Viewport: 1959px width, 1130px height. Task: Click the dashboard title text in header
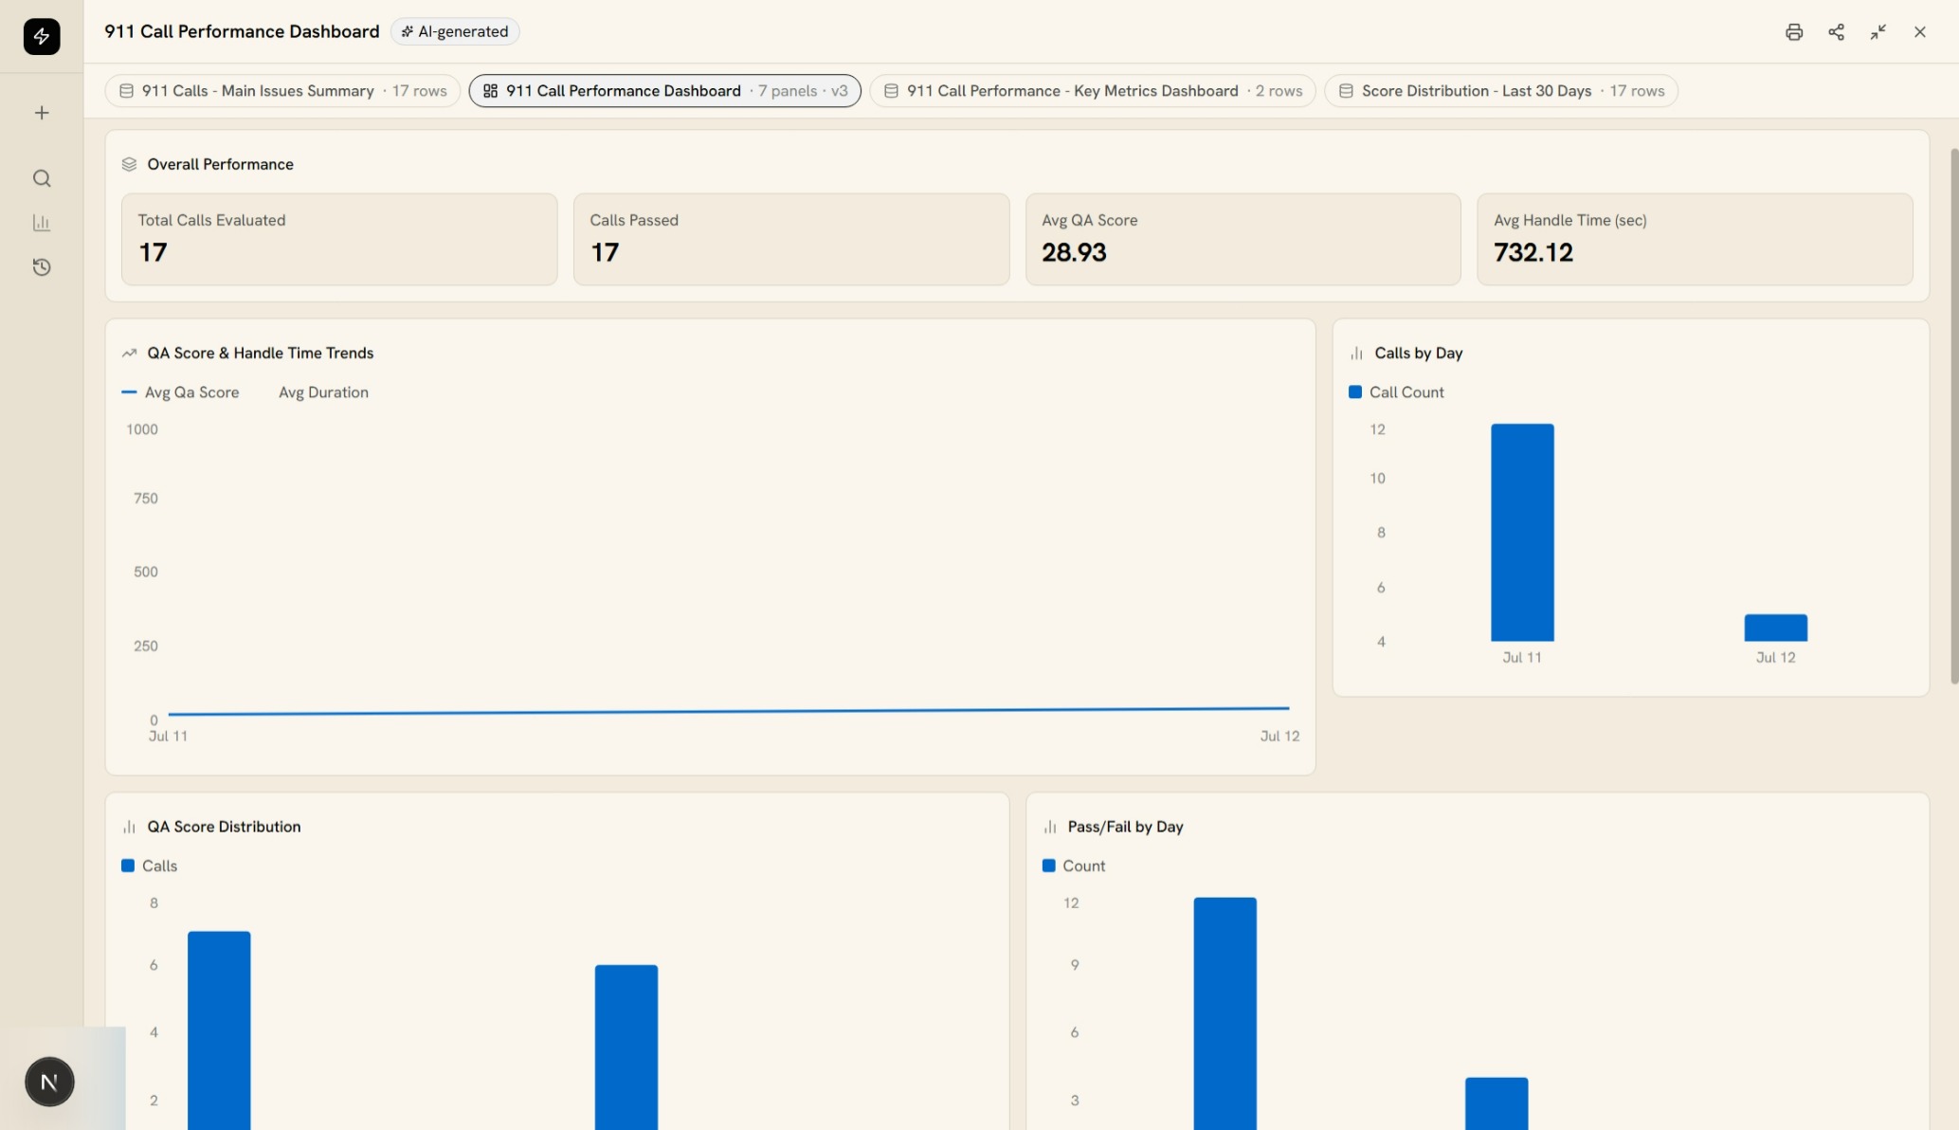pyautogui.click(x=242, y=31)
